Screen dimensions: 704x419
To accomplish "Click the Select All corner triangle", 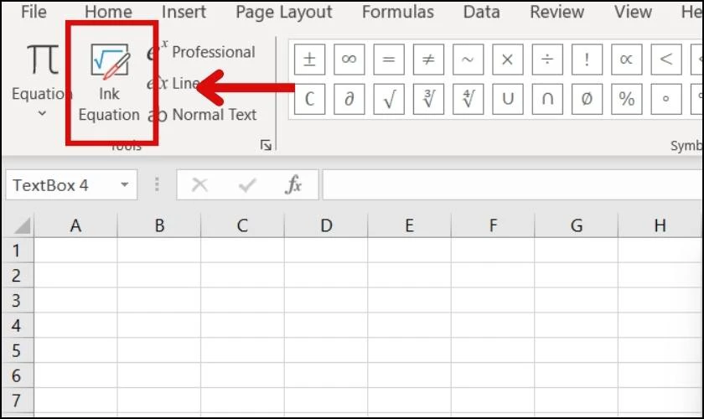I will click(x=22, y=225).
